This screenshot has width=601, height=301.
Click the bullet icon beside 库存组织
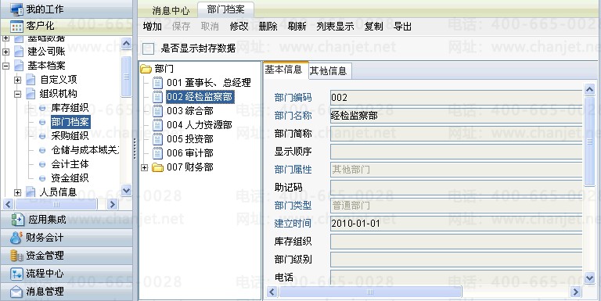(x=42, y=108)
